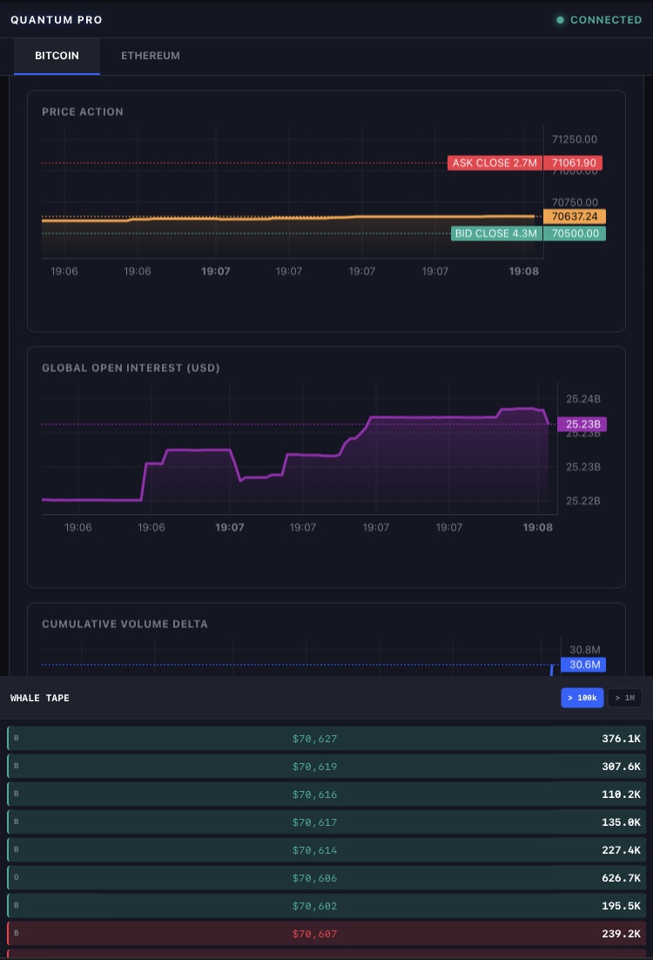Click the ASK CLOSE 2.7M label

[x=495, y=163]
